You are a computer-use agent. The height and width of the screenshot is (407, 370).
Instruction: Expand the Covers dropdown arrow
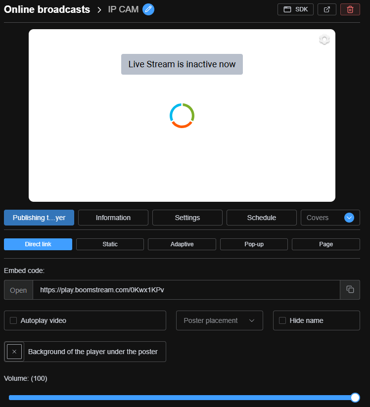(x=349, y=218)
